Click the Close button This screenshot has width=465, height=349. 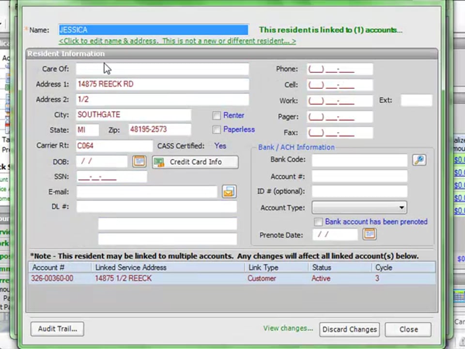(x=408, y=330)
